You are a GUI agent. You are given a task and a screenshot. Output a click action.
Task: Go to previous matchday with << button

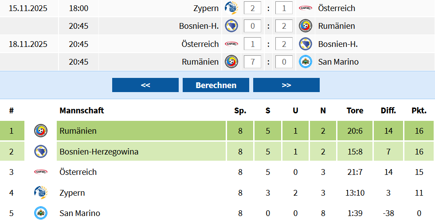[145, 85]
